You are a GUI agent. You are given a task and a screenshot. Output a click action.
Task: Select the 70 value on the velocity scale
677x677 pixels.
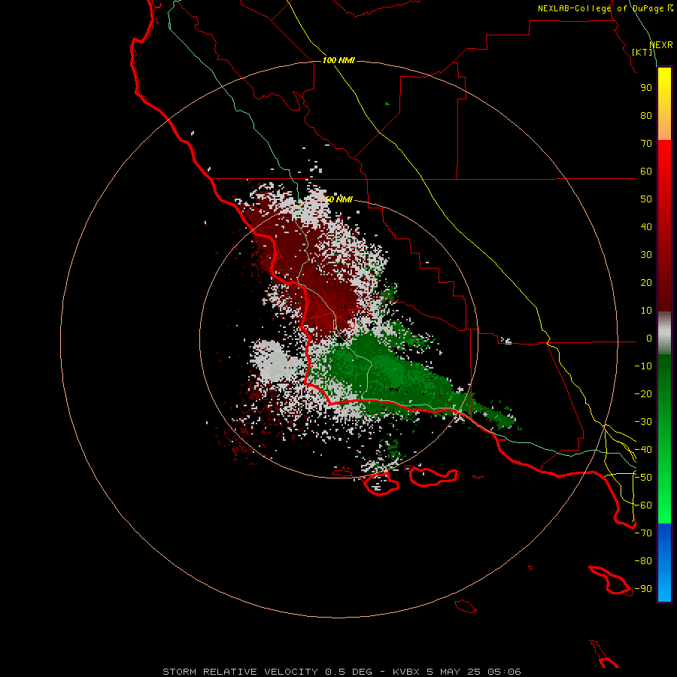tap(646, 144)
